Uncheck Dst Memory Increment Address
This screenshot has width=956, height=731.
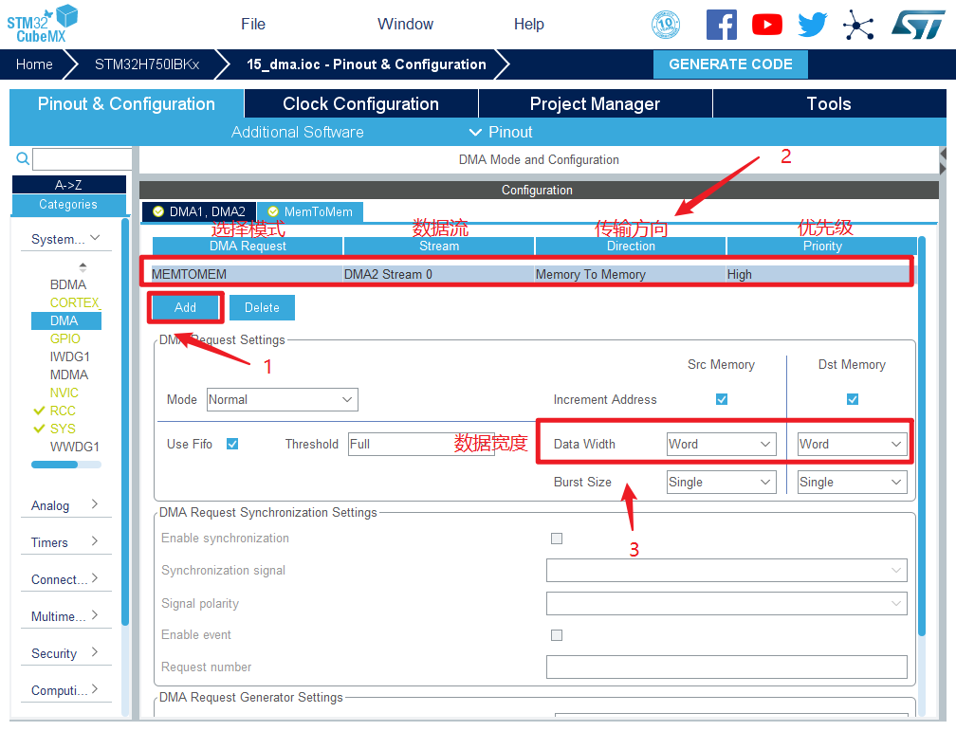point(853,399)
